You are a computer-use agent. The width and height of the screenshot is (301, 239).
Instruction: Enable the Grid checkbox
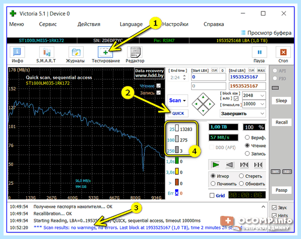[212, 196]
